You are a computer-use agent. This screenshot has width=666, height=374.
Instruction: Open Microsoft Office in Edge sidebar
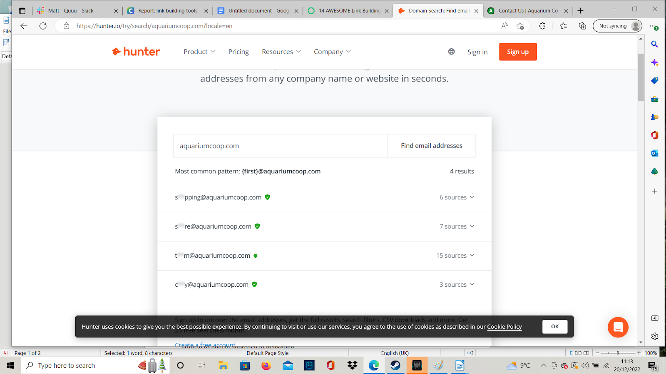point(655,135)
